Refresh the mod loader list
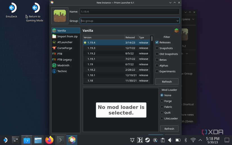Image resolution: width=232 pixels, height=145 pixels. tap(169, 129)
